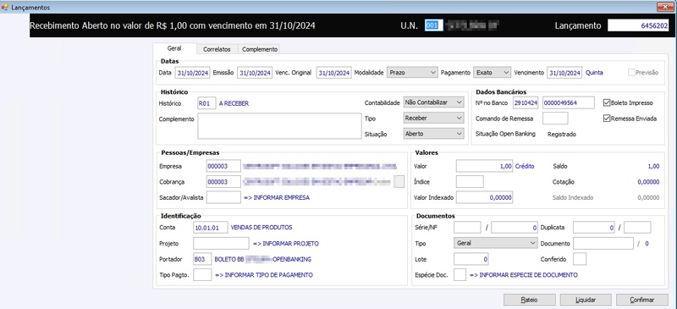The height and width of the screenshot is (309, 677).
Task: Click the Documento input field
Action: 603,243
